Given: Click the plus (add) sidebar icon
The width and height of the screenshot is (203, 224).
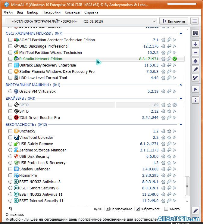Looking at the screenshot, I should point(195,44).
